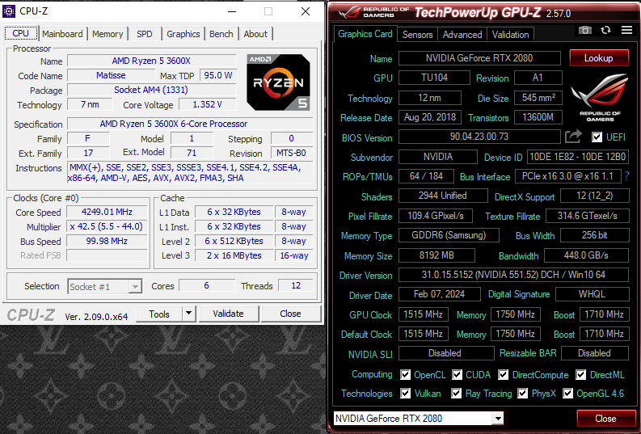This screenshot has width=641, height=434.
Task: Click the Memory Type value GDDR6 (Samsung)
Action: click(449, 235)
